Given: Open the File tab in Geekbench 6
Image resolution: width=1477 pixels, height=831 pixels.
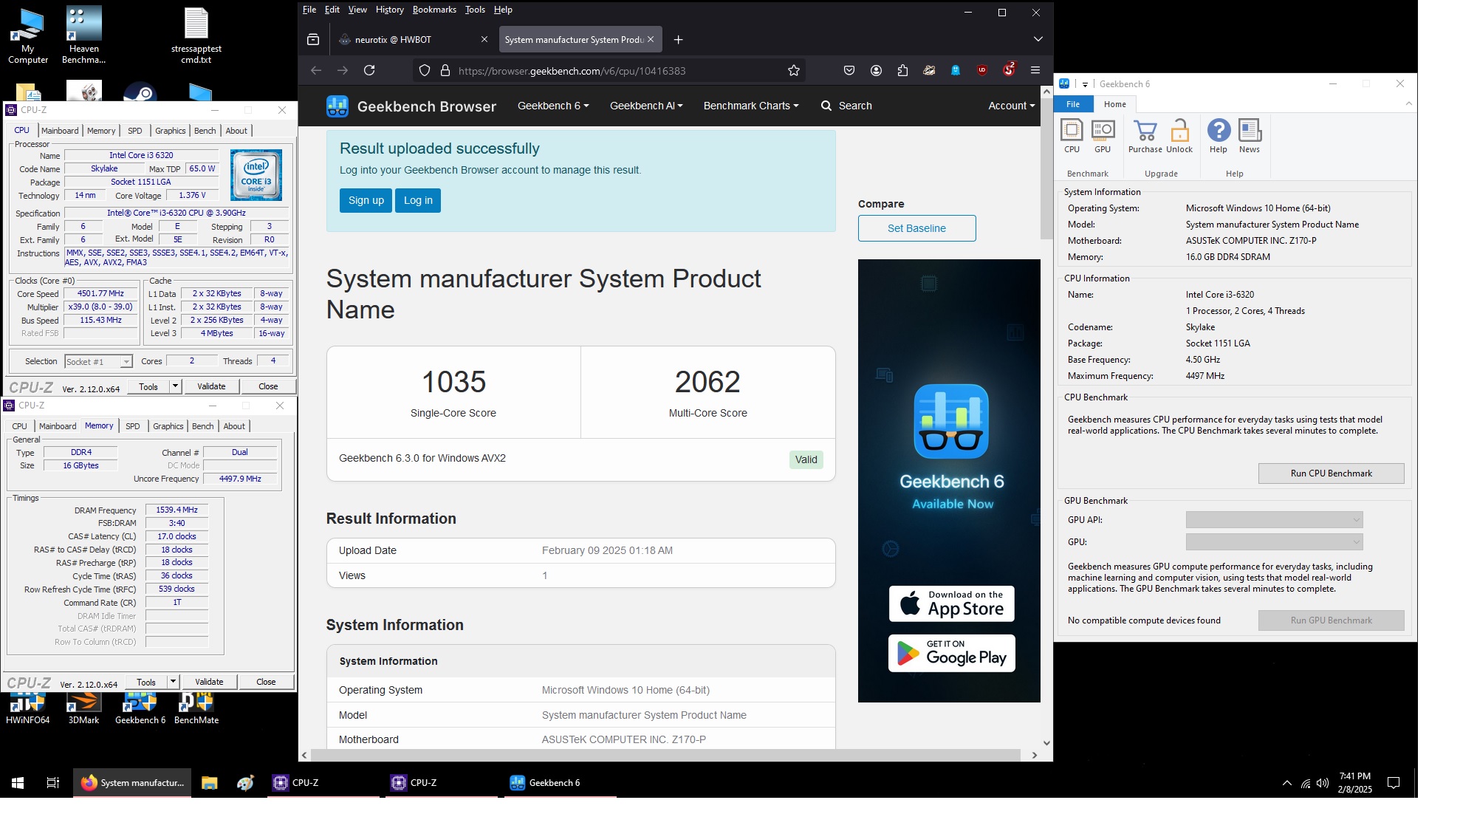Looking at the screenshot, I should click(1073, 104).
